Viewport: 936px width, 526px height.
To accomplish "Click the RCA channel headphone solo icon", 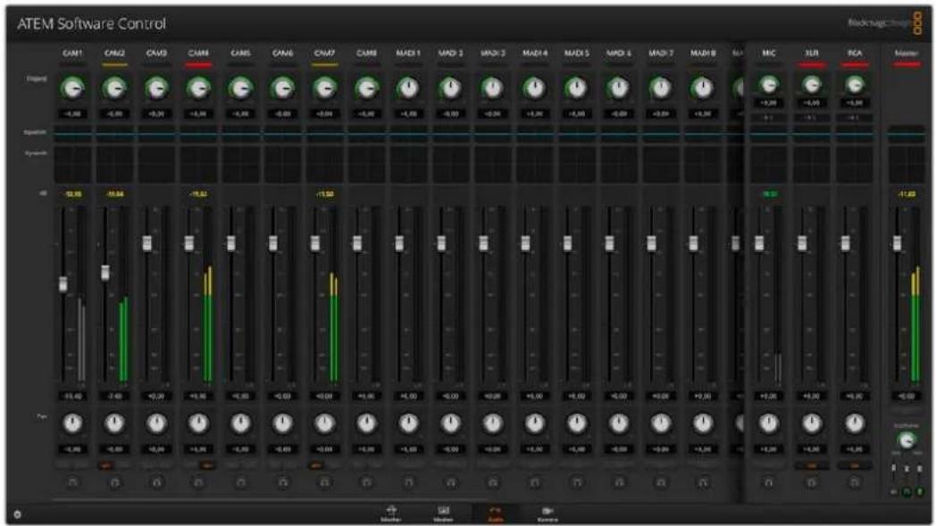I will point(855,482).
